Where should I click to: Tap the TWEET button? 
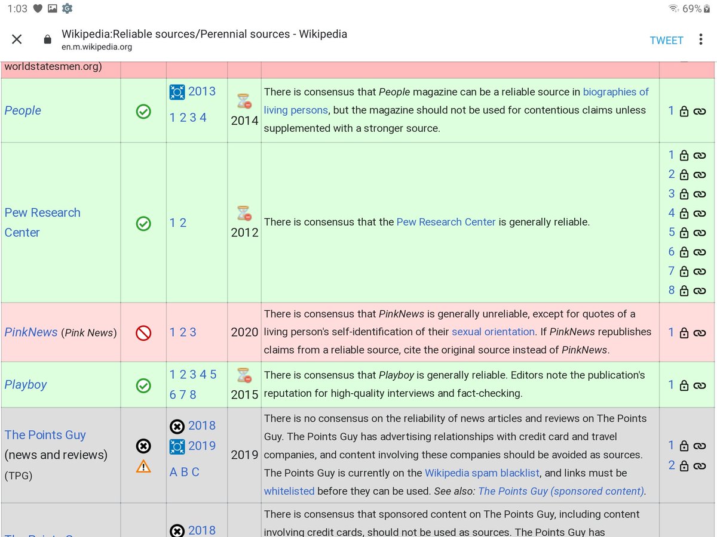click(666, 40)
